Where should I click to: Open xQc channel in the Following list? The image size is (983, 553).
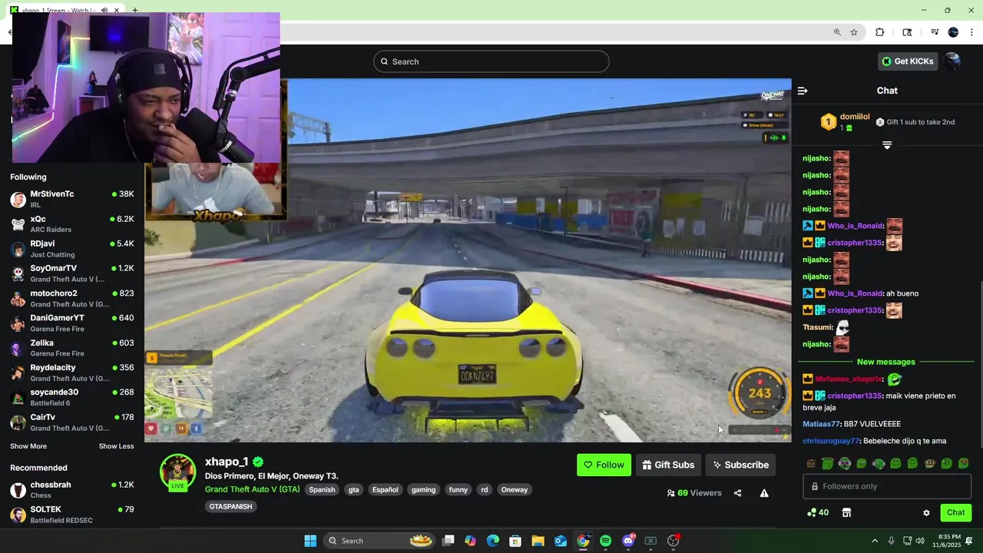coord(72,224)
